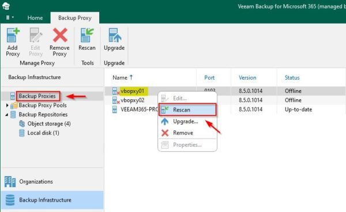Viewport: 346px width, 212px height.
Task: Click the Backup Proxies server icon
Action: tap(13, 96)
